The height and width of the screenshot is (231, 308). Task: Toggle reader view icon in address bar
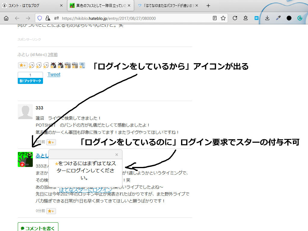tap(215, 18)
